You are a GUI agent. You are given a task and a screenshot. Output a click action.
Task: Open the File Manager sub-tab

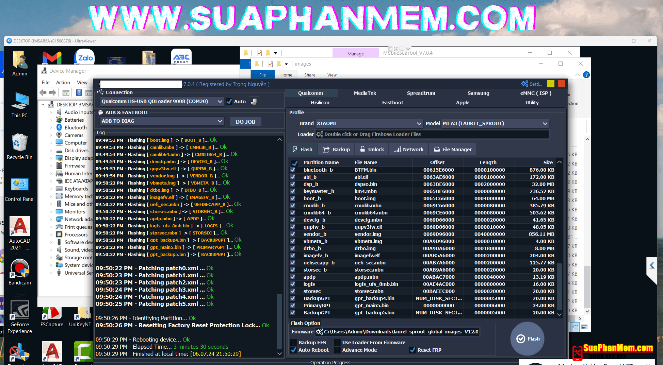click(452, 150)
